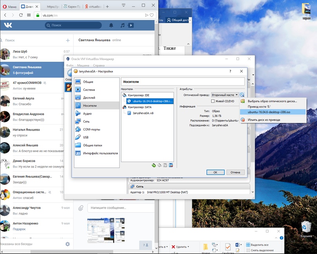
Task: Expand the Delete dropdown in Explorer
Action: coord(189,247)
